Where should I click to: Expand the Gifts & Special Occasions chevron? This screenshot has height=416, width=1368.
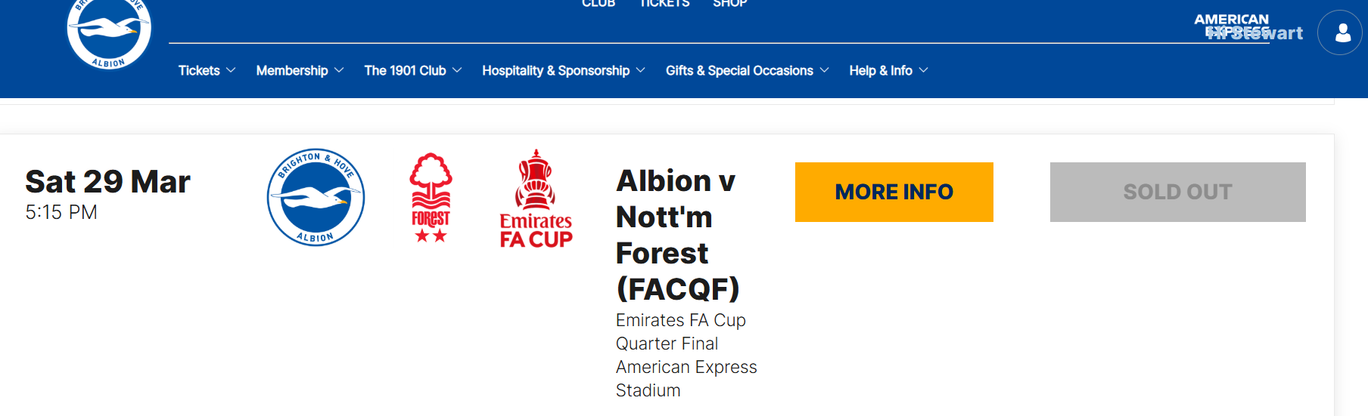tap(825, 70)
